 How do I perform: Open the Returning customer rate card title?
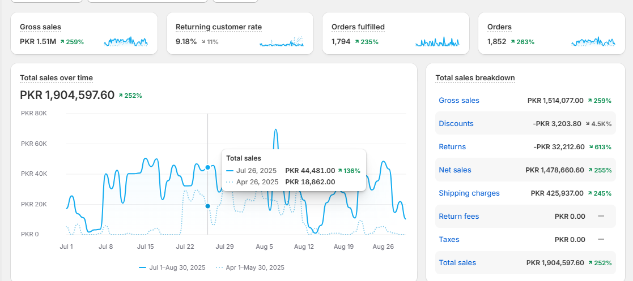tap(219, 27)
